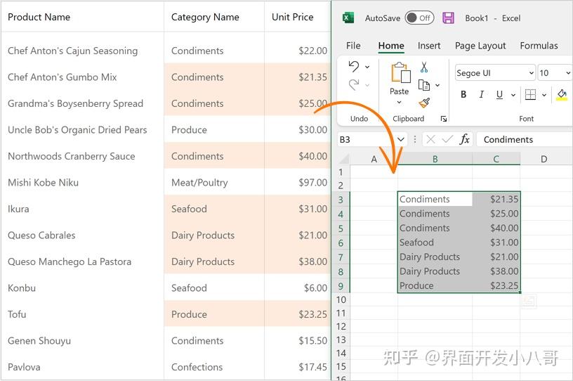Click the Excel cell showing $38.00

pos(496,271)
